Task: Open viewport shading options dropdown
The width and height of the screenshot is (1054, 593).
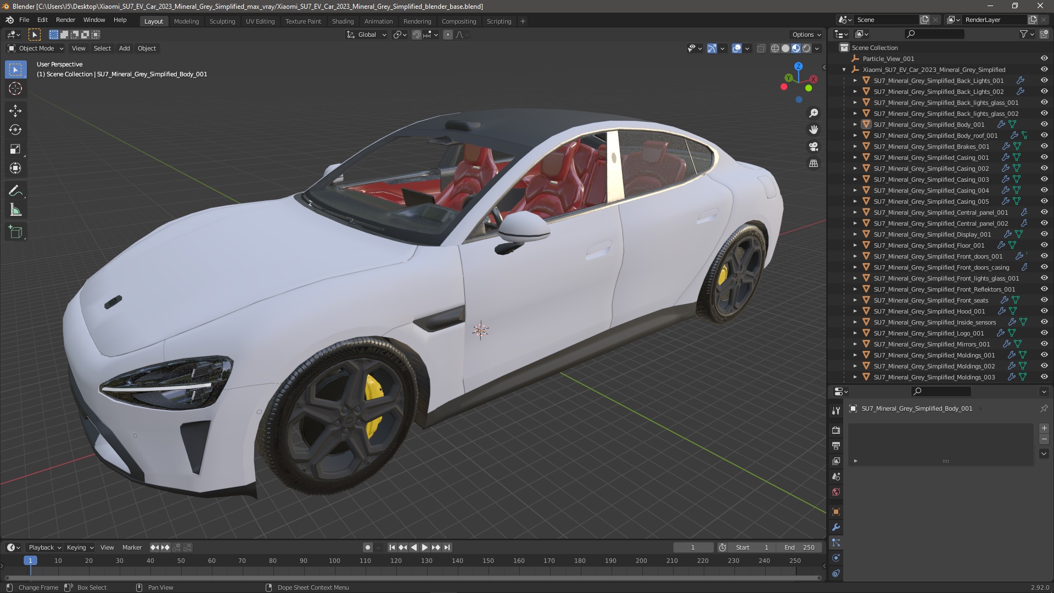Action: (817, 49)
